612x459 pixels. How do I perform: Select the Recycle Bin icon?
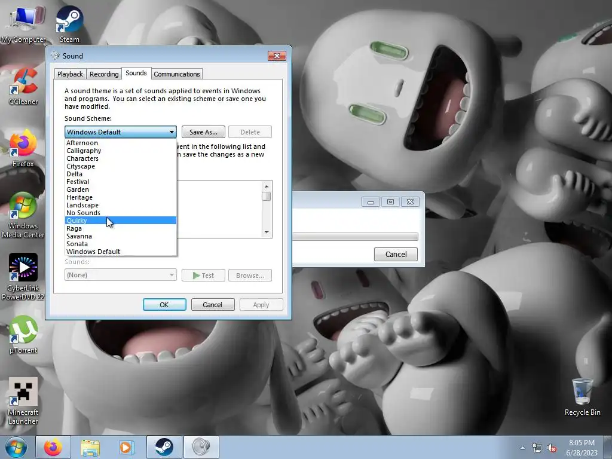coord(582,397)
